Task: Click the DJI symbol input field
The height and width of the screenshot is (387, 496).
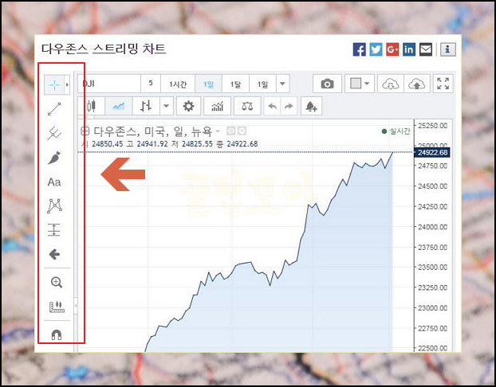Action: (x=109, y=84)
